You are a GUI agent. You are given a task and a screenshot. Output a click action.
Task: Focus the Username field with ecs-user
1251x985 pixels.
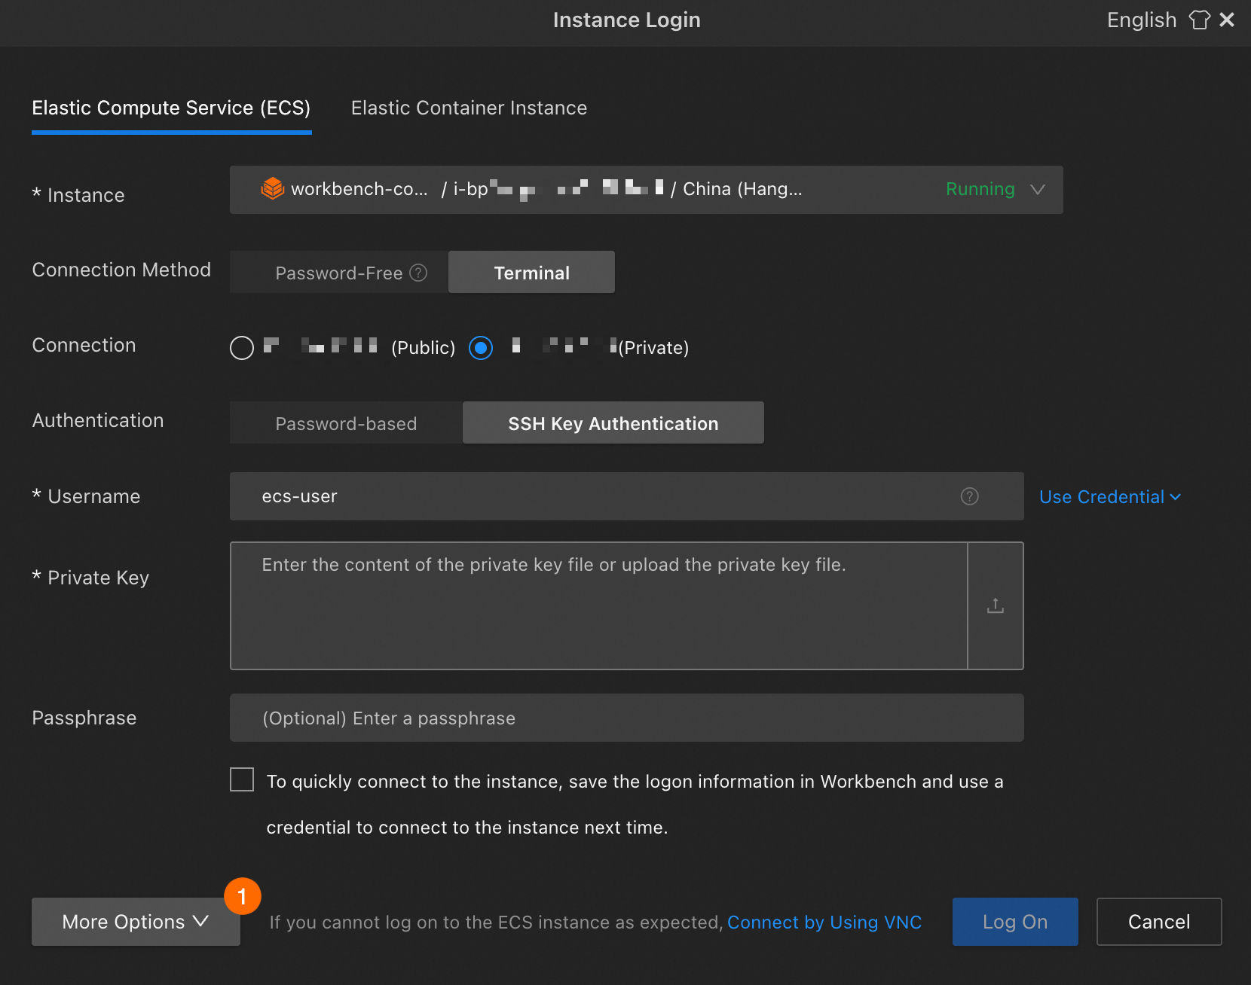click(627, 496)
